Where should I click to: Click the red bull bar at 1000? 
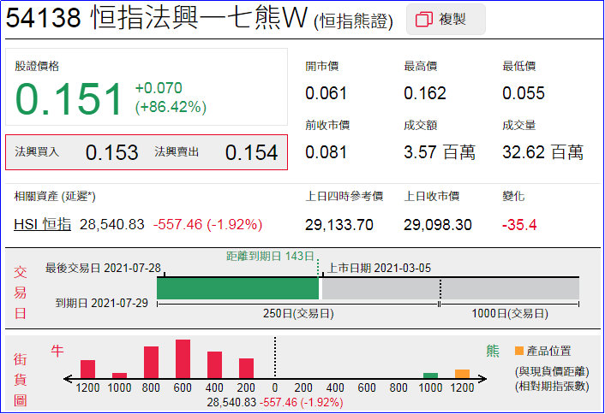pyautogui.click(x=119, y=376)
